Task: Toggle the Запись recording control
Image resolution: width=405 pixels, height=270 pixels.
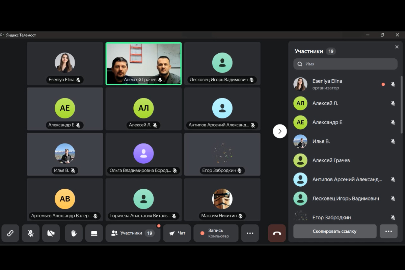Action: coord(216,233)
